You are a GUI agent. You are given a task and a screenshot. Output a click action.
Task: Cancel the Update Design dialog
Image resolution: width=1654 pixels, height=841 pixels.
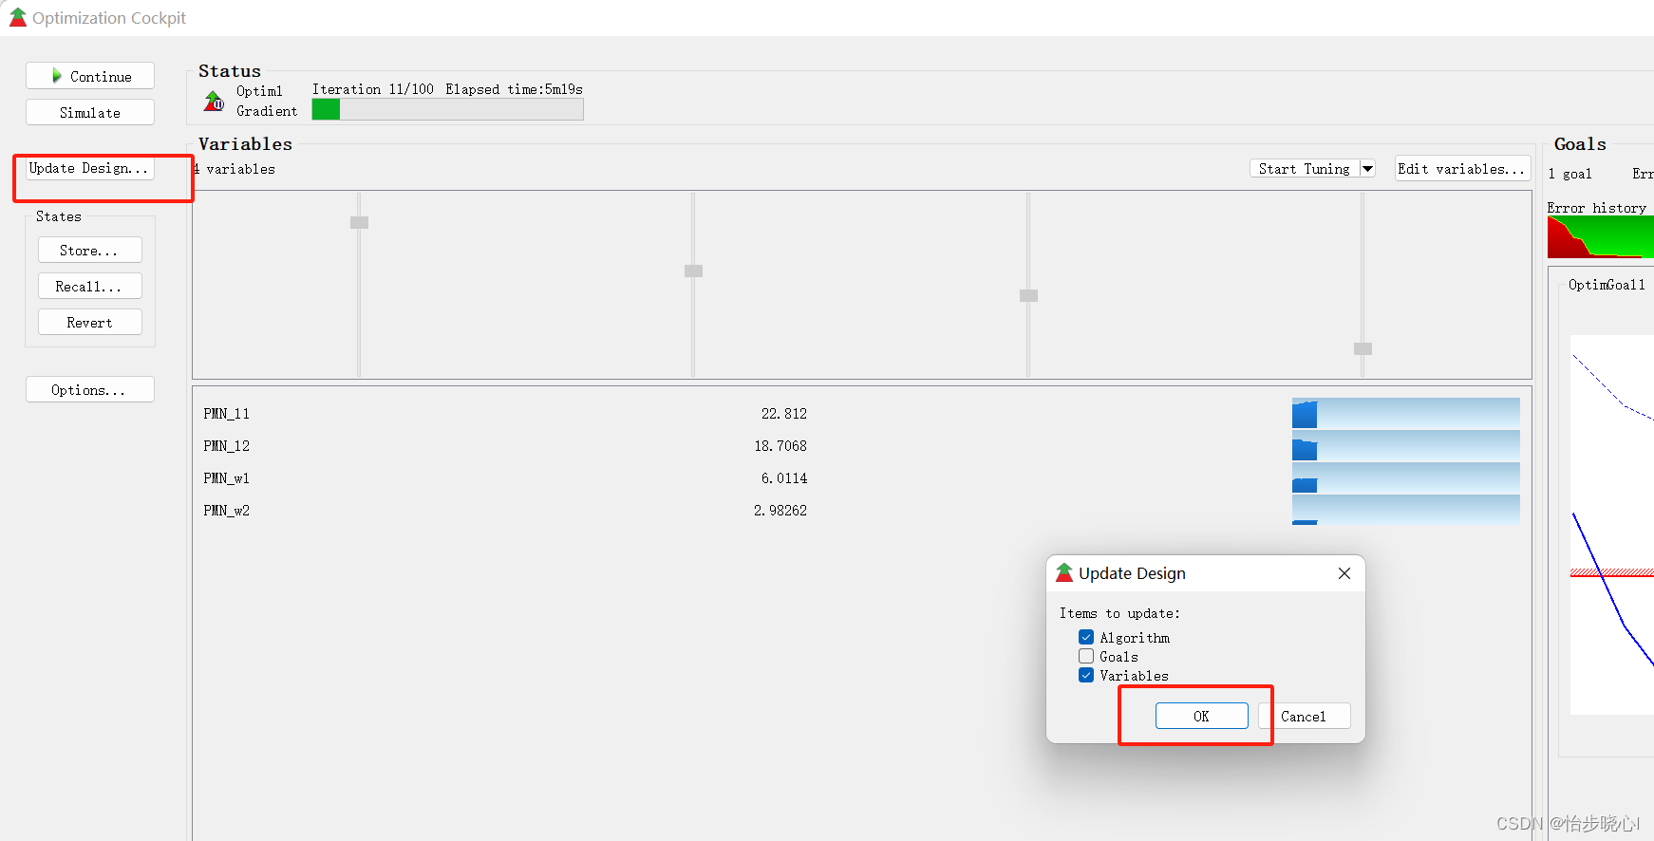(1304, 716)
